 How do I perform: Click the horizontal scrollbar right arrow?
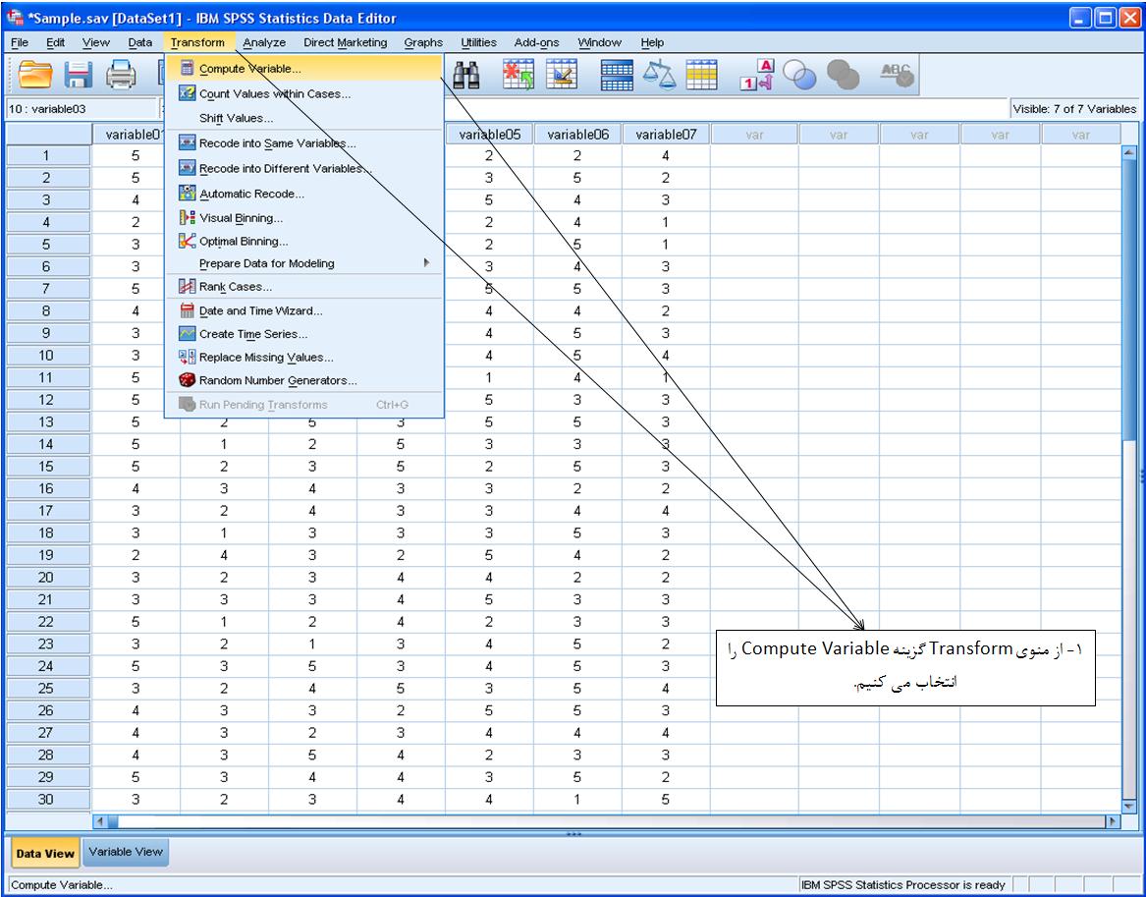[1113, 821]
